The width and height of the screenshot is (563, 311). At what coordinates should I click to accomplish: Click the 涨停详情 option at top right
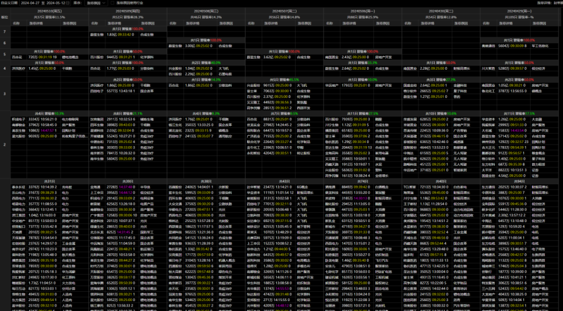click(544, 3)
